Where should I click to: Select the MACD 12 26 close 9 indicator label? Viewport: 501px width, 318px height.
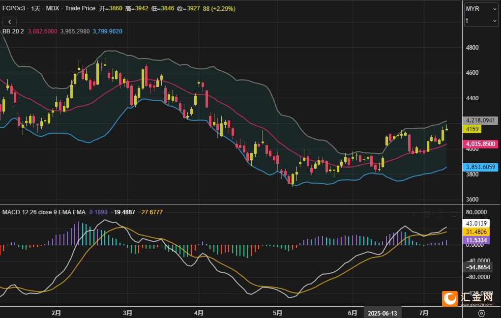click(44, 212)
